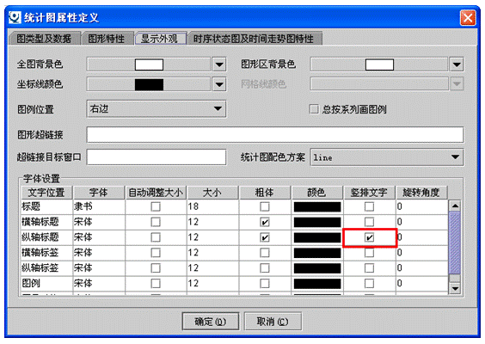Click scroll-down arrow in font settings table
The width and height of the screenshot is (485, 344).
455,289
